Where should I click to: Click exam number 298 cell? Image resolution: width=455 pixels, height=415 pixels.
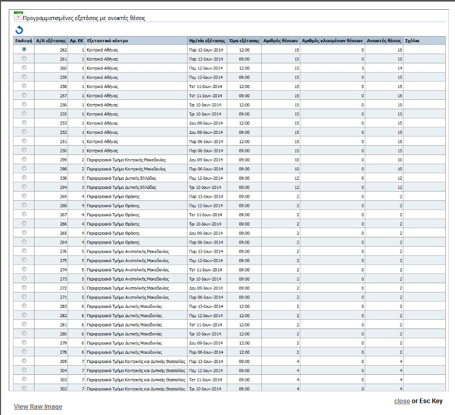(63, 169)
